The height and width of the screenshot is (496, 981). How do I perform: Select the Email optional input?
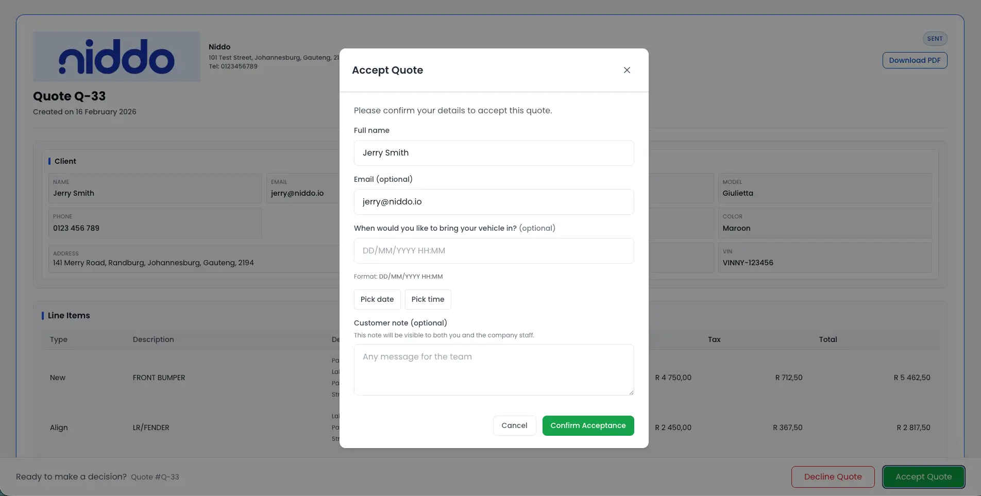[494, 201]
